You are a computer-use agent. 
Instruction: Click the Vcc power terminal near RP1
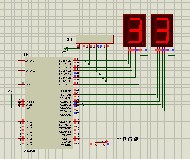(66, 49)
